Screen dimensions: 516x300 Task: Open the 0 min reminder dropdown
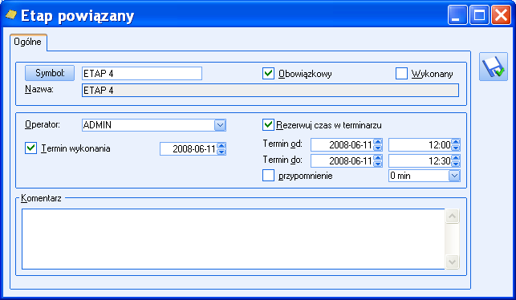click(454, 176)
